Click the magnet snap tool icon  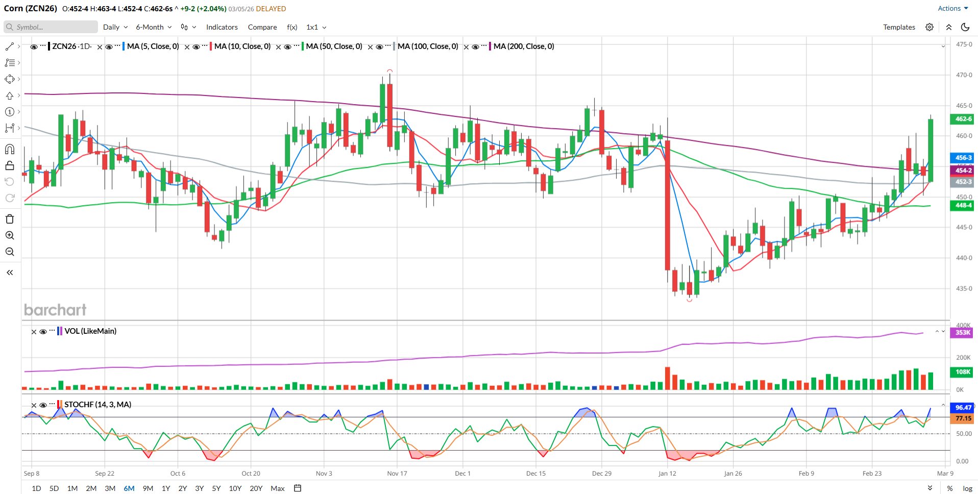[10, 150]
